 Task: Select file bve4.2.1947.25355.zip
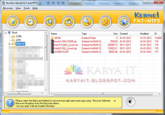point(65,41)
